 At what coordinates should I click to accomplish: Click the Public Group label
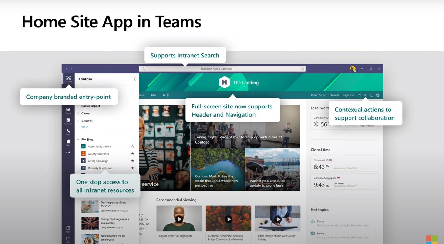coord(319,95)
